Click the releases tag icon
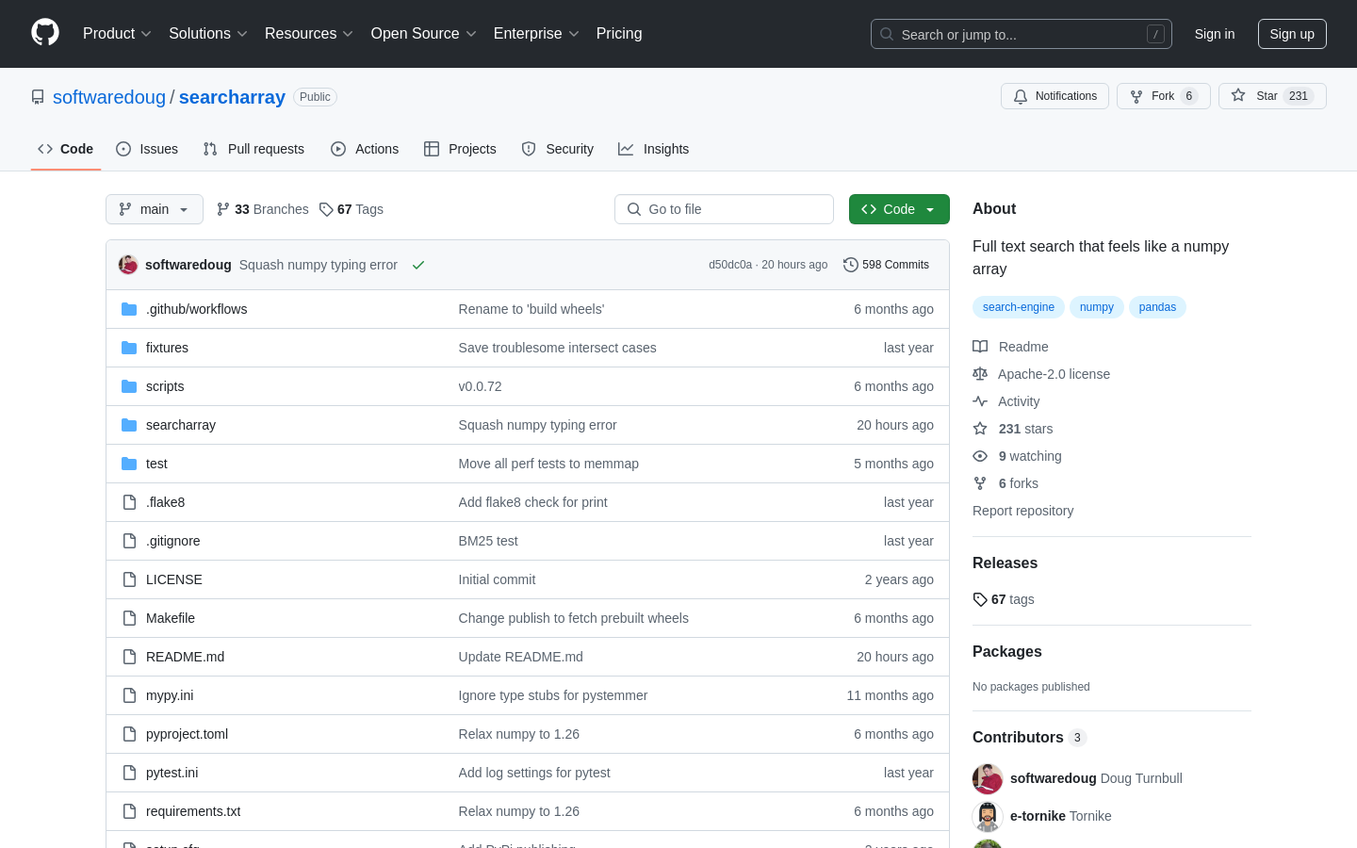This screenshot has width=1357, height=848. click(980, 599)
